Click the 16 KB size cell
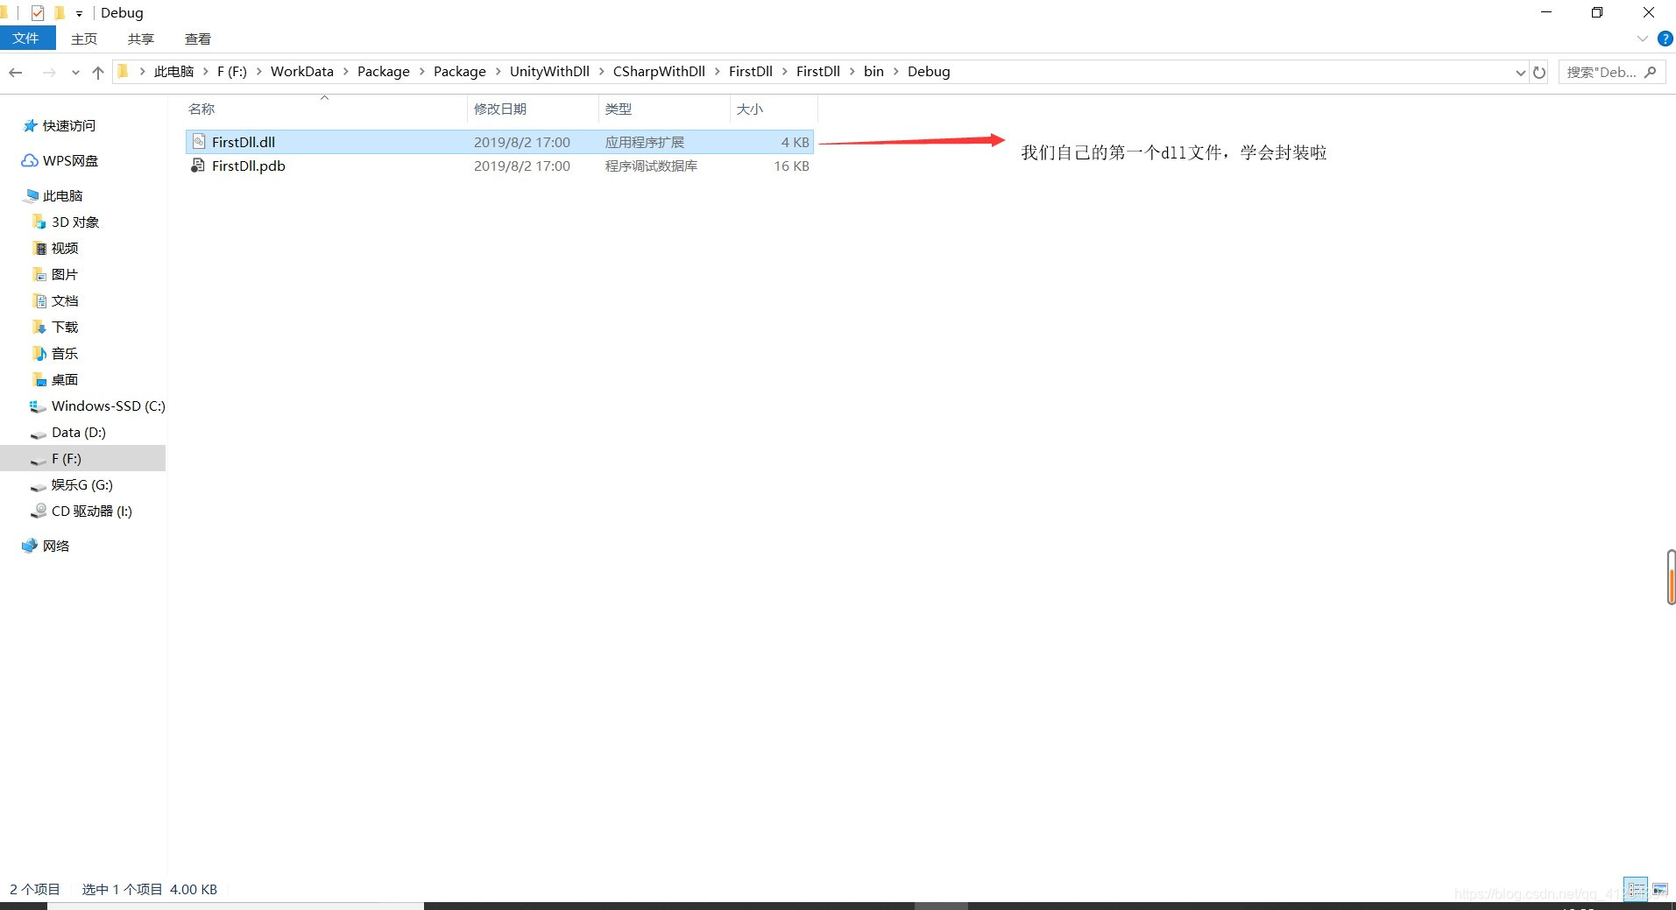This screenshot has height=910, width=1676. [791, 166]
